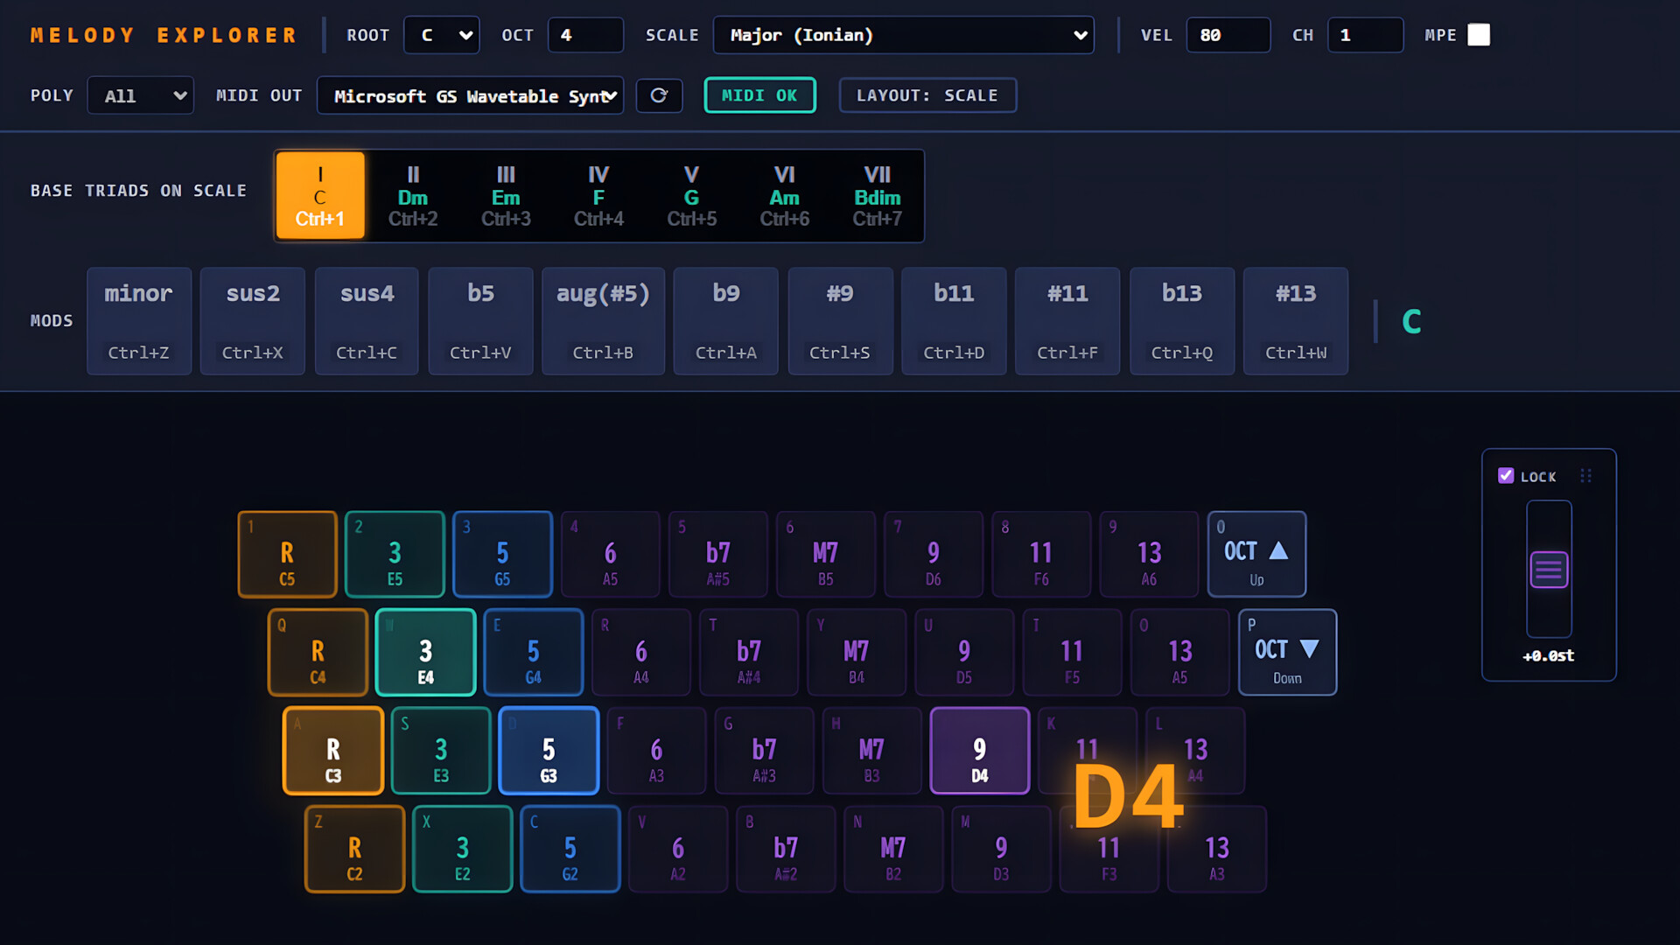Play the M7 B5 key
Image resolution: width=1680 pixels, height=945 pixels.
(x=825, y=555)
